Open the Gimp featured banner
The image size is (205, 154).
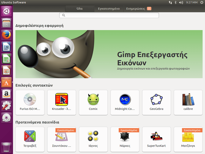click(x=109, y=54)
